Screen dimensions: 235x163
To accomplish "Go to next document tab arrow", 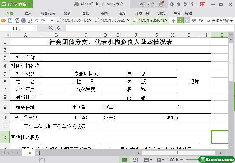I will (x=187, y=20).
